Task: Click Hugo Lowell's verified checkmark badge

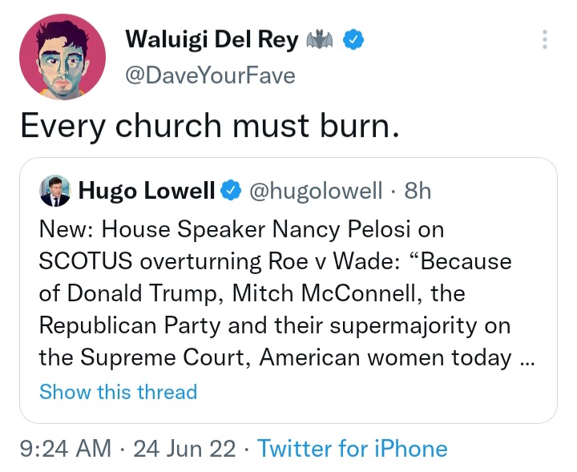Action: (231, 191)
